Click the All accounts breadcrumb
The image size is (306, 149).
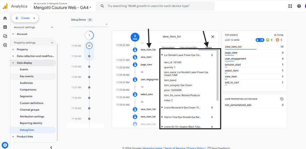40,3
